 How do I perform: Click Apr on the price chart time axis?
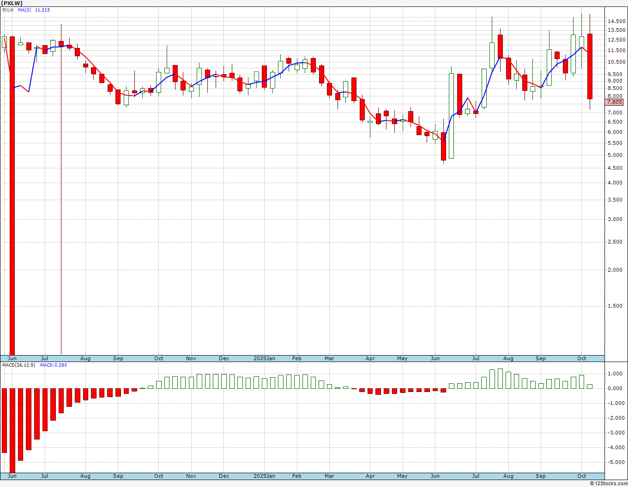coord(370,358)
